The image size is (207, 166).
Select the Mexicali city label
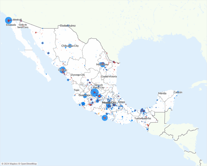tap(17, 20)
